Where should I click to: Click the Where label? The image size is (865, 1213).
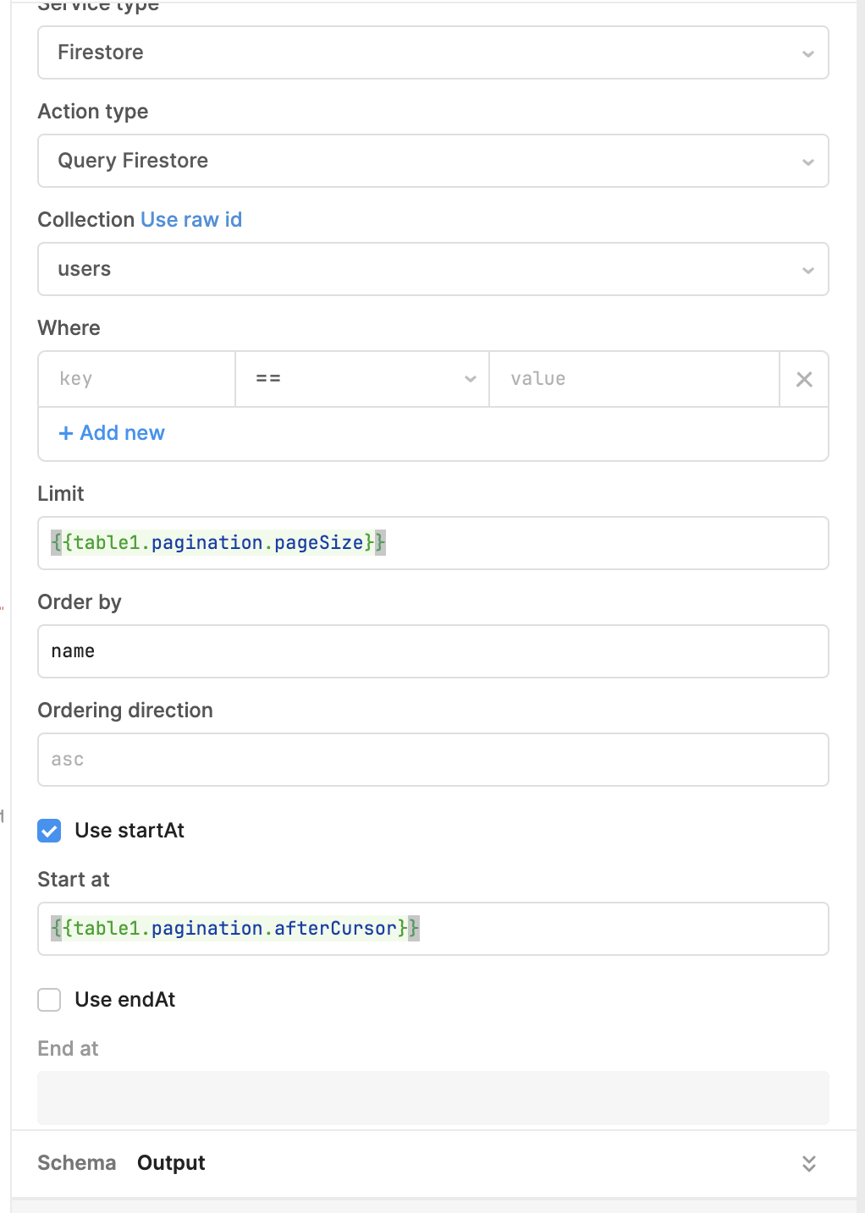point(69,328)
